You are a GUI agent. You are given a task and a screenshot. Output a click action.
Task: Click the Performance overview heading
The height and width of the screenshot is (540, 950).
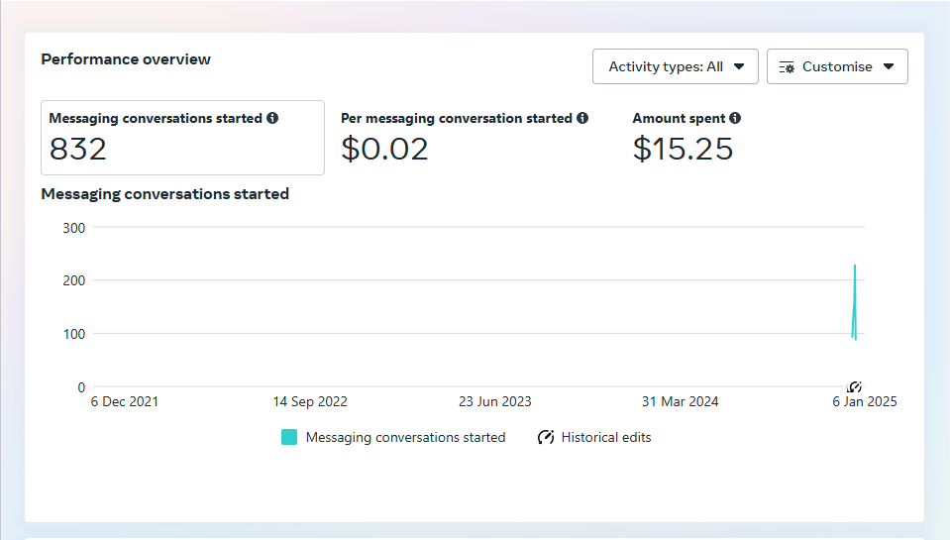tap(126, 59)
